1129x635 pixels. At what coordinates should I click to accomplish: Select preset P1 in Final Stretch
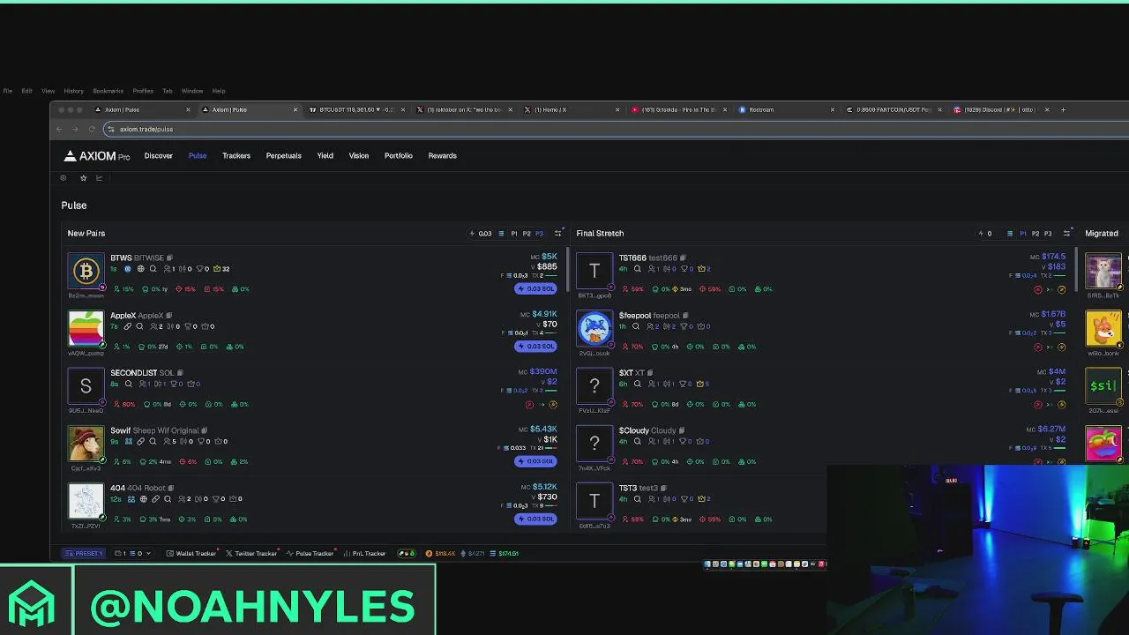[1023, 234]
